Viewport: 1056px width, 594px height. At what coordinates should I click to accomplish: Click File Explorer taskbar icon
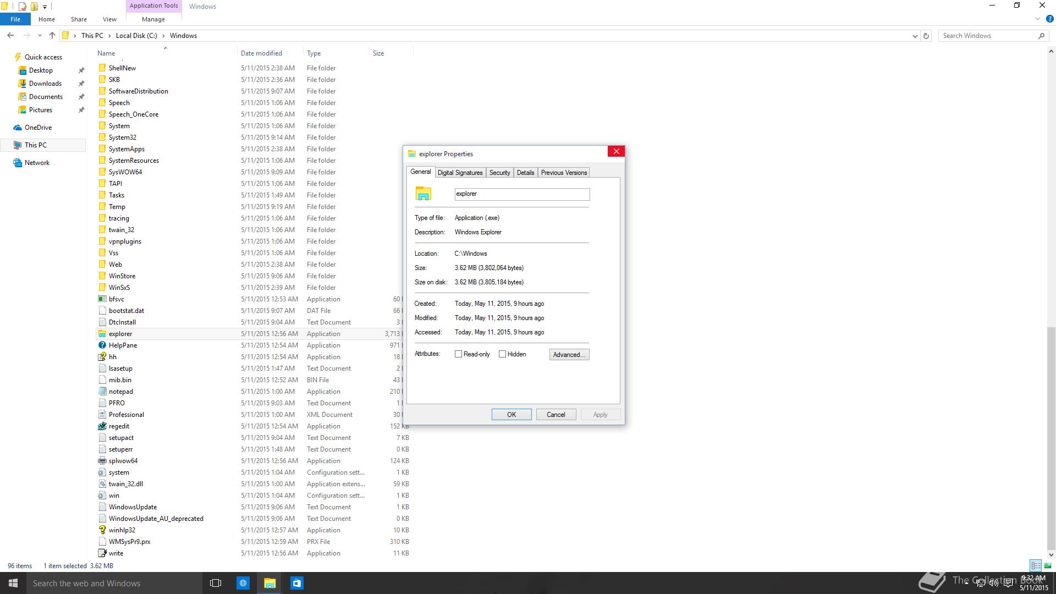click(x=269, y=583)
